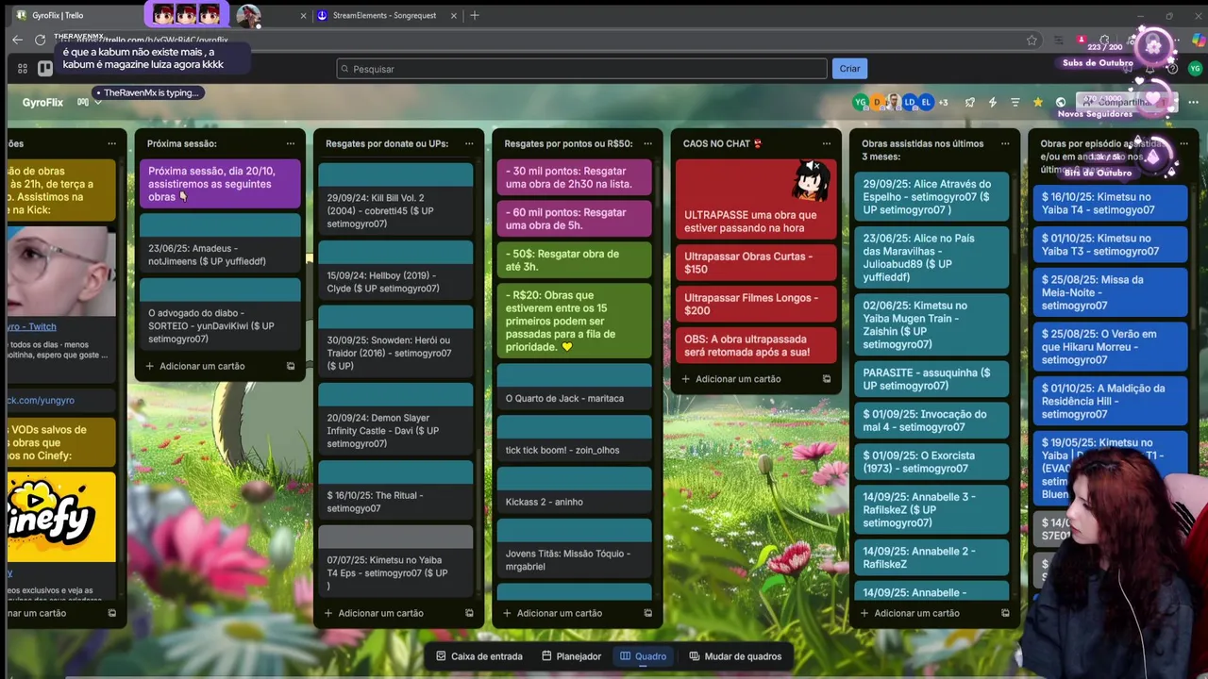Open a new browser tab
This screenshot has width=1208, height=679.
coord(475,15)
